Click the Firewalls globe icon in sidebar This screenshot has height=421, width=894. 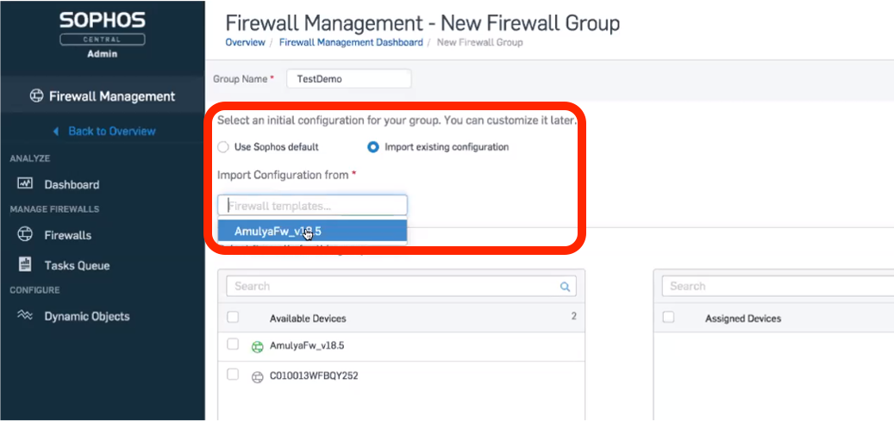pos(25,235)
